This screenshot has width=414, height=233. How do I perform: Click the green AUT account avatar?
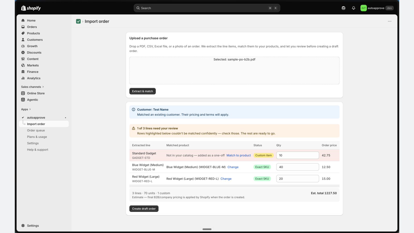(364, 8)
